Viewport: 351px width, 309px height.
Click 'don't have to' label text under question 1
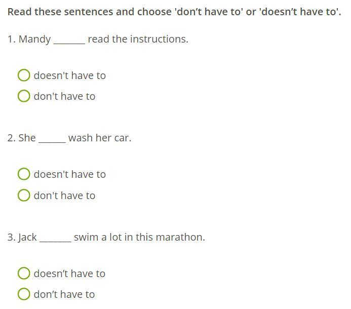[x=64, y=96]
